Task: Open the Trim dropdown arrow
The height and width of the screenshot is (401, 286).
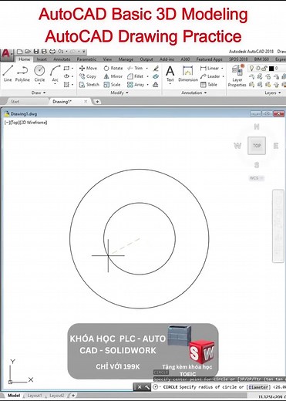Action: (x=147, y=68)
